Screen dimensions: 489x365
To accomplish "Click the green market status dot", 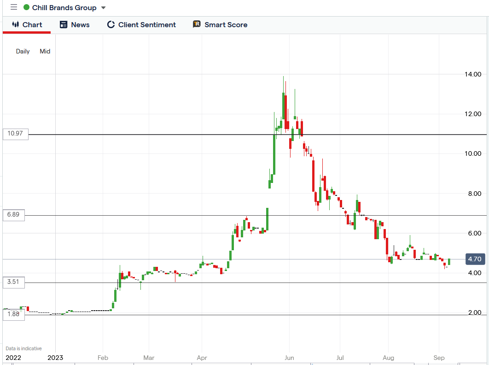I will [27, 7].
